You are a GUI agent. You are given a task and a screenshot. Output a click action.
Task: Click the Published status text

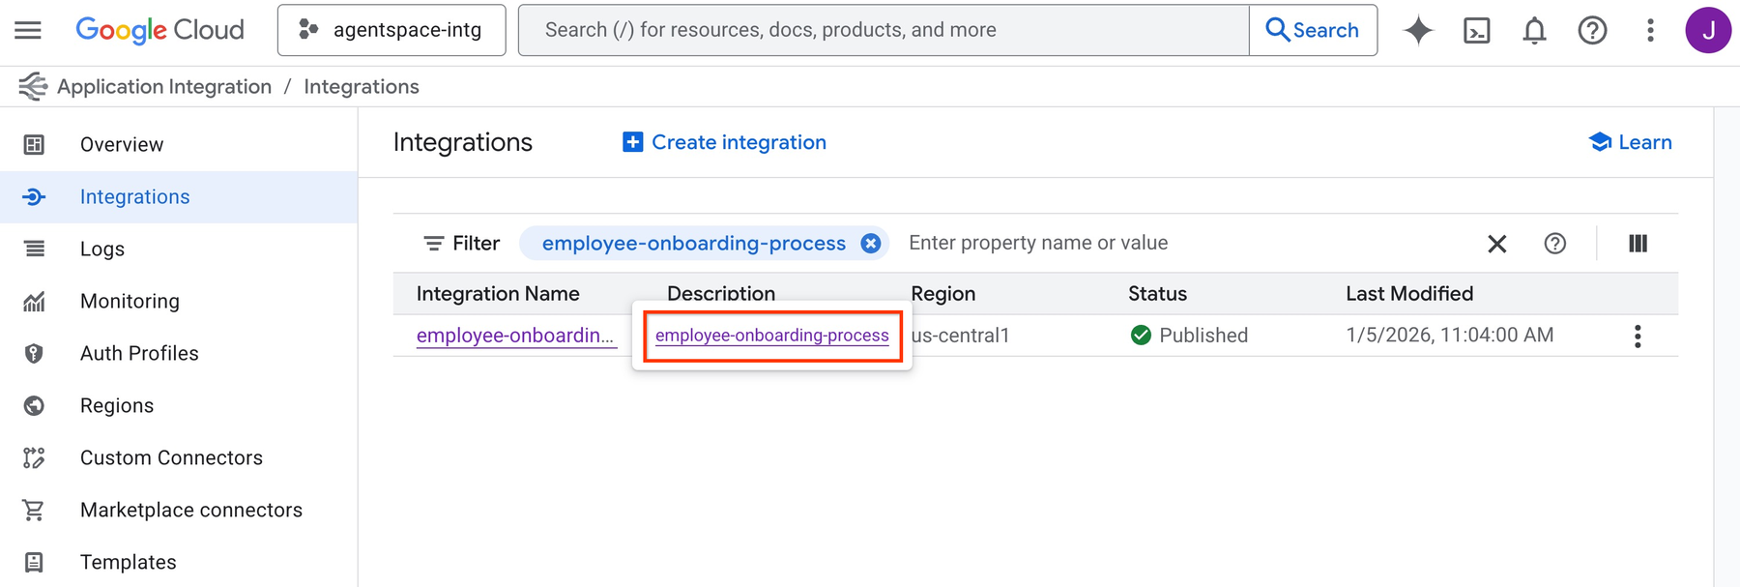click(1203, 336)
